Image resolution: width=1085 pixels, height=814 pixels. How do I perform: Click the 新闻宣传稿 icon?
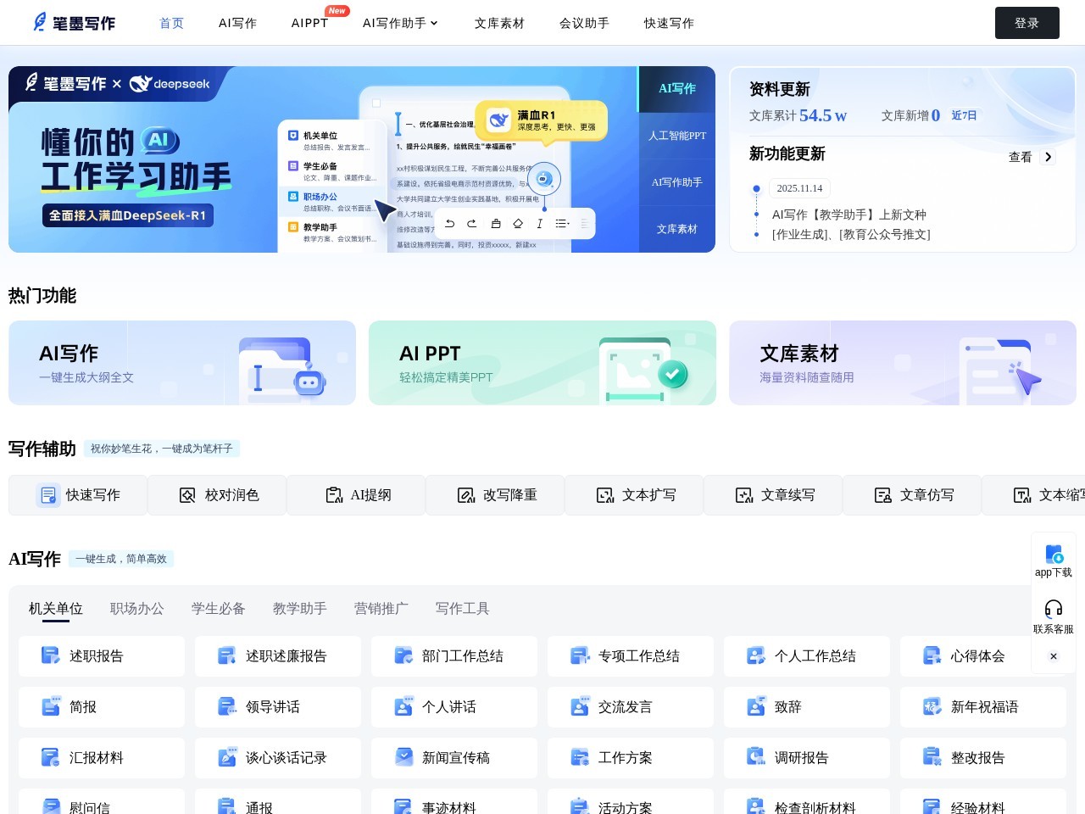pos(403,757)
